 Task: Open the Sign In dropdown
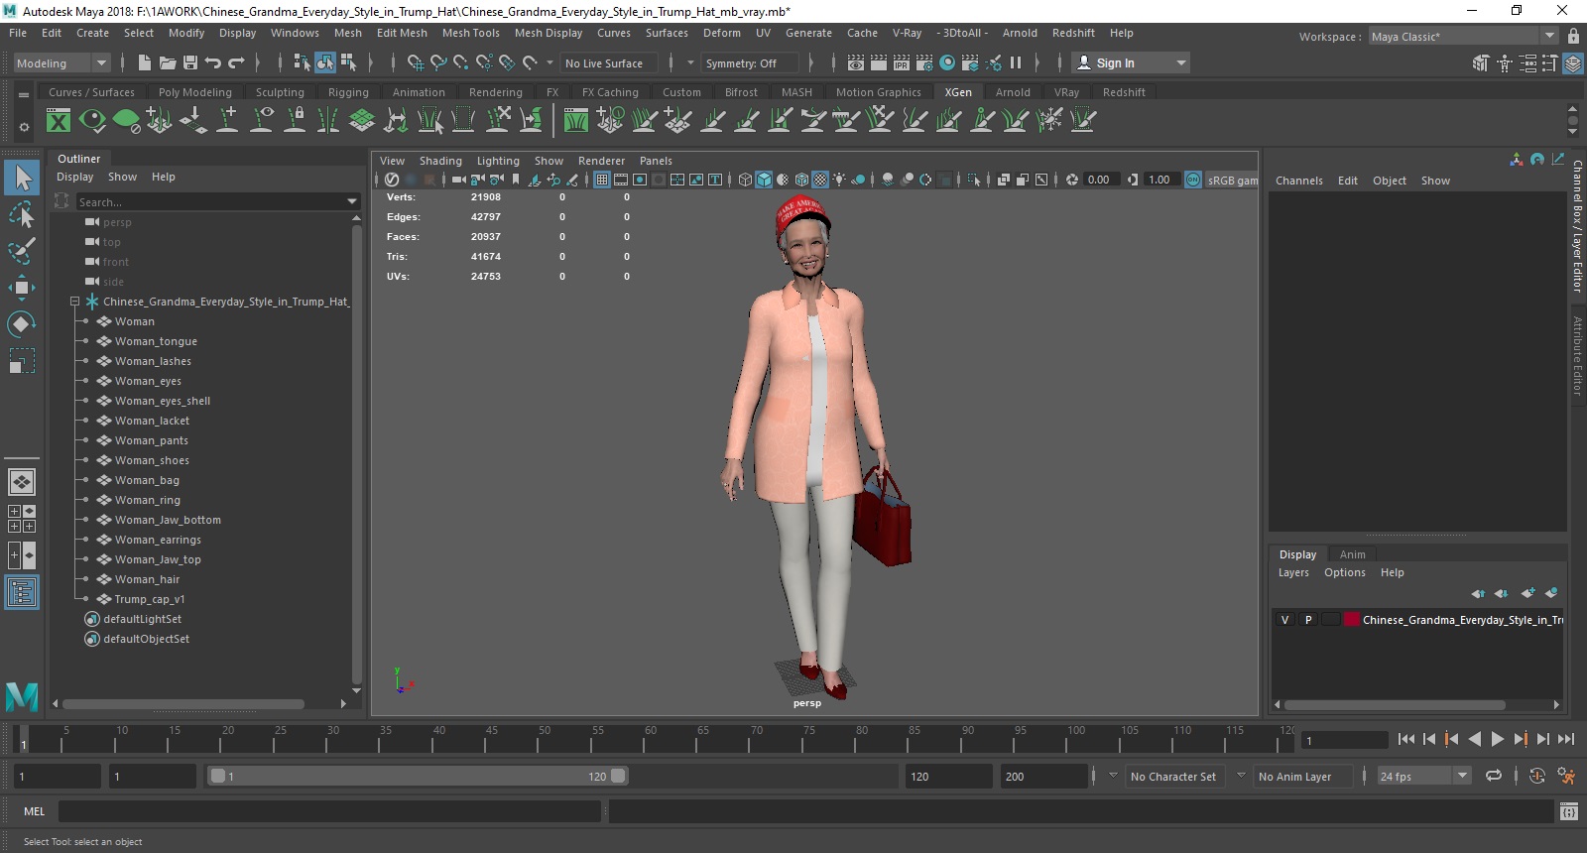[1132, 62]
